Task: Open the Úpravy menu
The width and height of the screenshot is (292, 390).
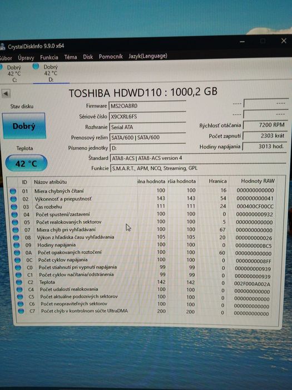Action: (x=26, y=58)
